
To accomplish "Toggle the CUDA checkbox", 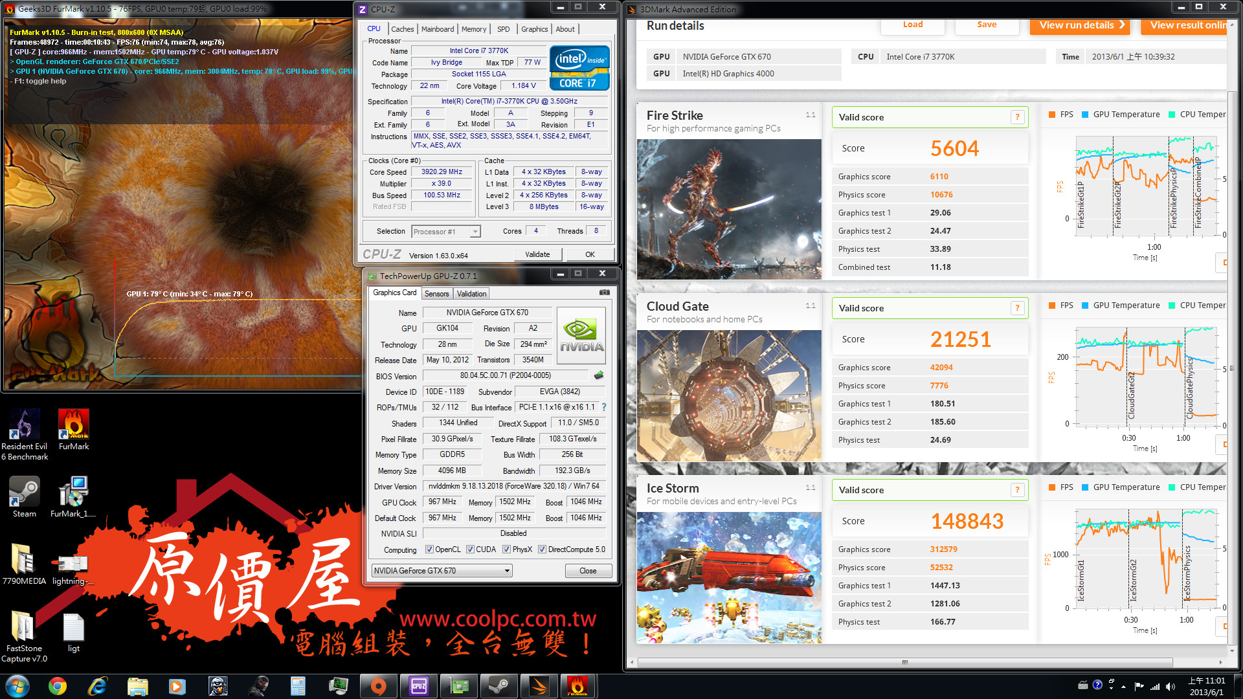I will [x=470, y=549].
